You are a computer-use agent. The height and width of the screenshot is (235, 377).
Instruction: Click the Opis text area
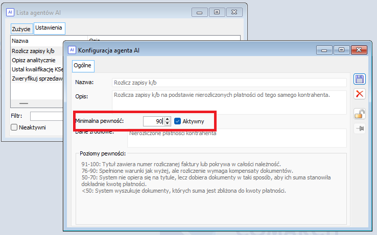(x=229, y=102)
